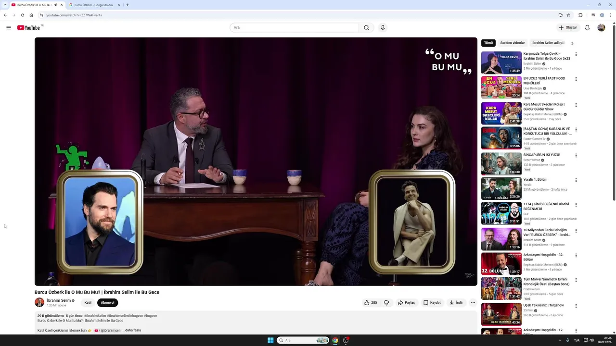Open taskbar clock and date
This screenshot has width=616, height=346.
(x=604, y=340)
